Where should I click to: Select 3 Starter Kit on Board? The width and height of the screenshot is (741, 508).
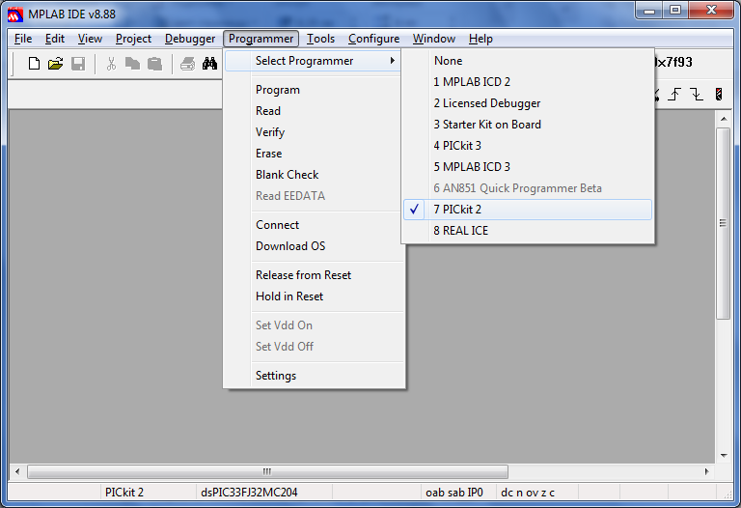click(x=528, y=125)
